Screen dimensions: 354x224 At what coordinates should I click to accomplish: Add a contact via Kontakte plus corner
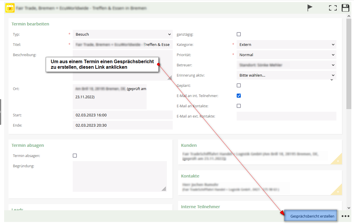point(338,192)
